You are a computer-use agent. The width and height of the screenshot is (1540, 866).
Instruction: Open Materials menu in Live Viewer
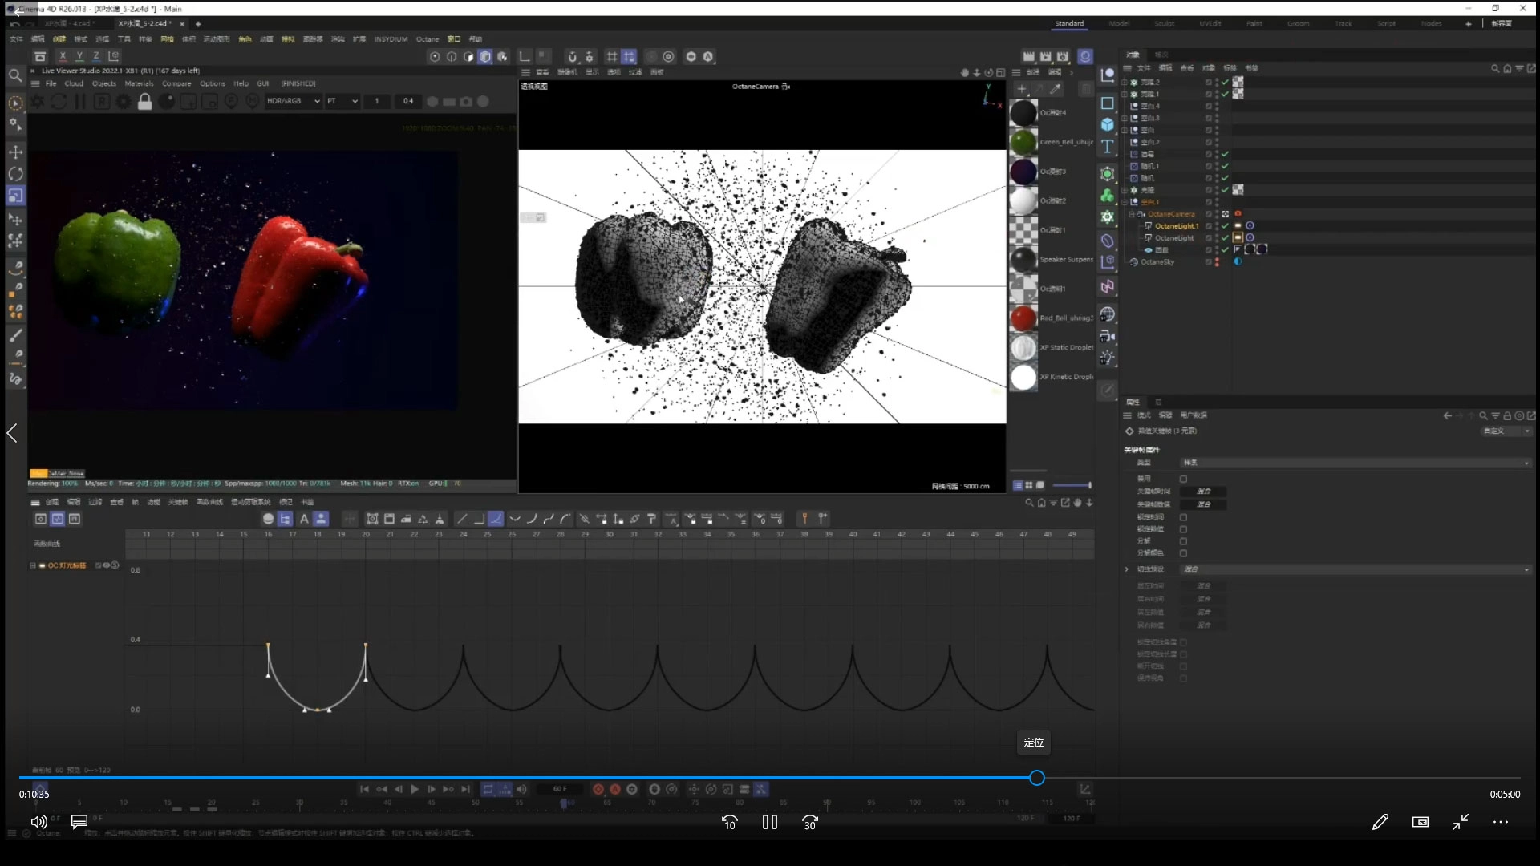coord(139,83)
